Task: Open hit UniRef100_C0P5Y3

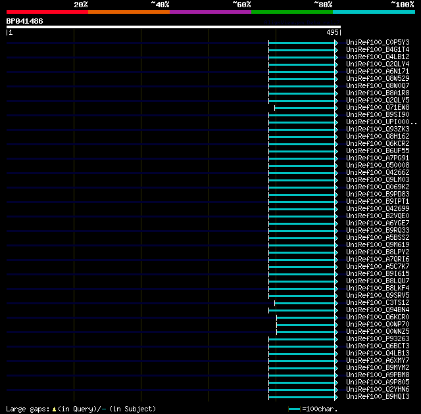Action: click(378, 42)
